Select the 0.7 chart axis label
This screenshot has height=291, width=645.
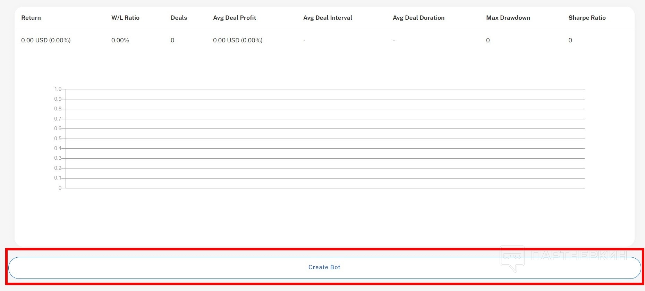(58, 119)
